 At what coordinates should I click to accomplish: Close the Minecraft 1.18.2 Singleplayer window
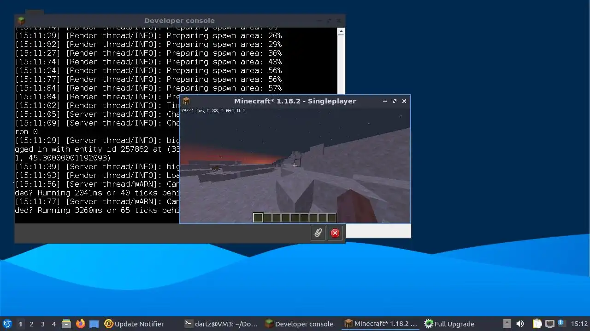click(404, 101)
